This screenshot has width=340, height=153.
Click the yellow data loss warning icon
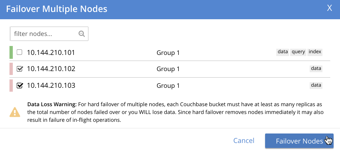(x=14, y=112)
